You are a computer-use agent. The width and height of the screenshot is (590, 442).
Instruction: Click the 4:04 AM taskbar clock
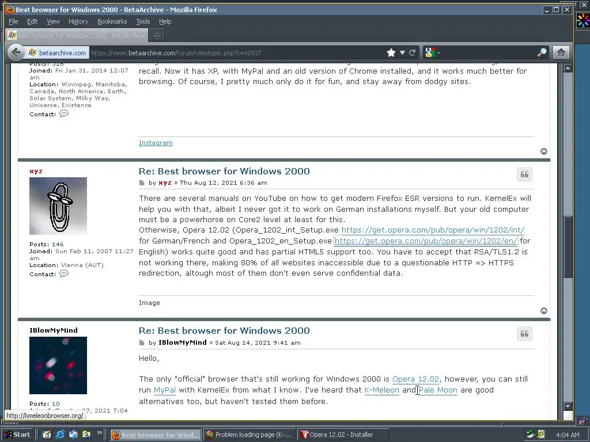(x=568, y=435)
